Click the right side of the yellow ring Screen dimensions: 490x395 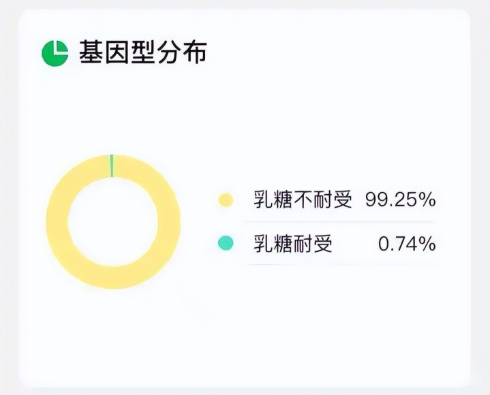(169, 222)
